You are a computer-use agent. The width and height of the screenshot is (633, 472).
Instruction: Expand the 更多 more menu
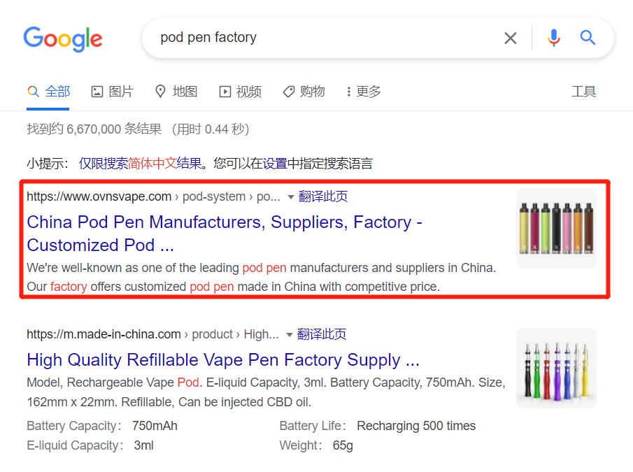tap(364, 92)
